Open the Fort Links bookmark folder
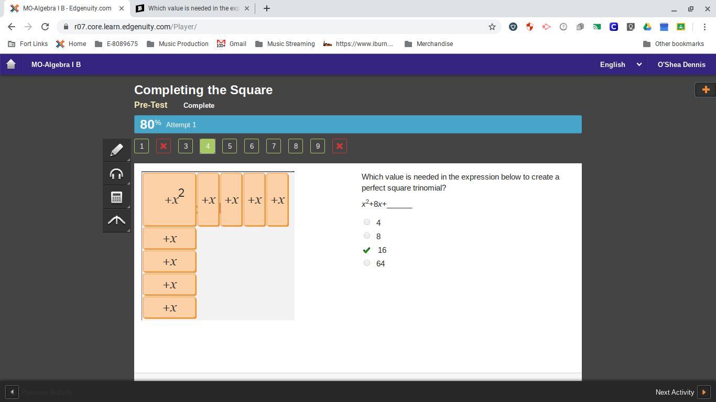The image size is (716, 402). coord(28,44)
